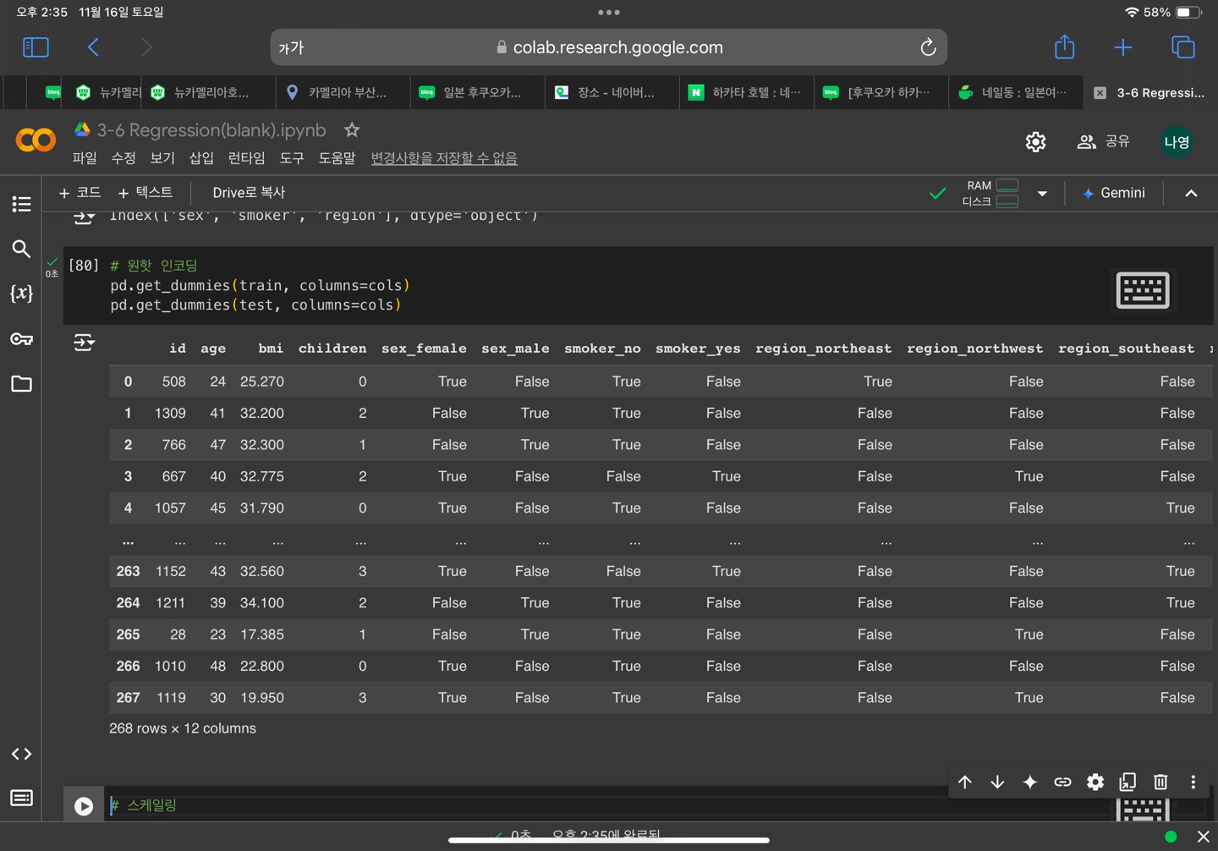Open the 도구 menu
The height and width of the screenshot is (851, 1218).
coord(292,158)
